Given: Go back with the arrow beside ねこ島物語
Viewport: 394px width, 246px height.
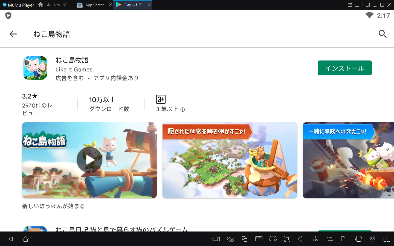Looking at the screenshot, I should point(13,34).
